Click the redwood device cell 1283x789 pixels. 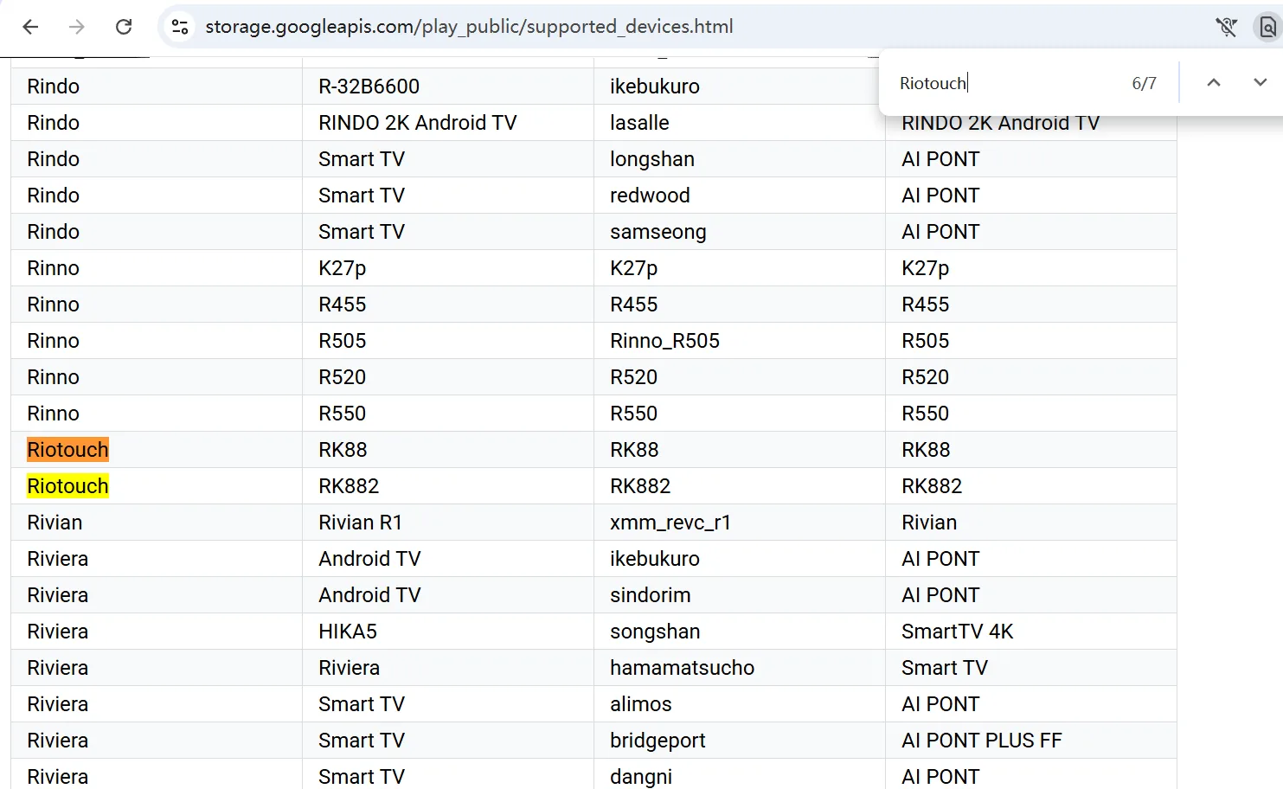click(x=740, y=196)
